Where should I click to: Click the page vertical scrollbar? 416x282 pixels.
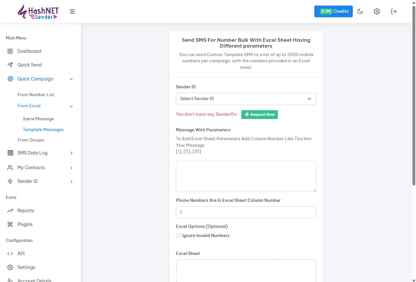point(414,98)
